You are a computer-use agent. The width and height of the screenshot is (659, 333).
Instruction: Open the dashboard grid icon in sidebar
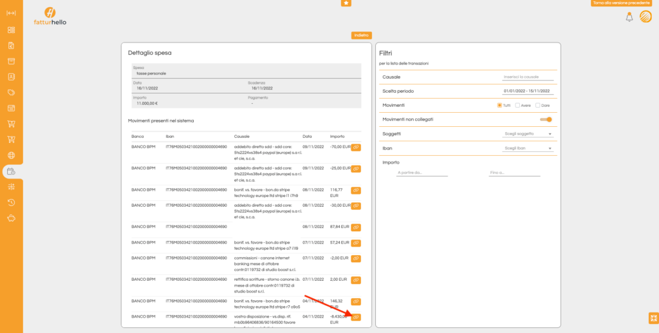12,30
